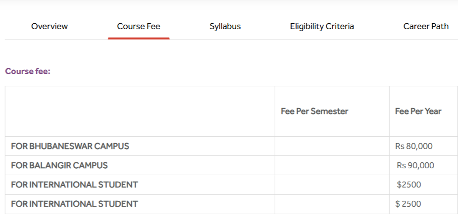Click the Fee Per Year column header
This screenshot has height=224, width=458.
418,112
